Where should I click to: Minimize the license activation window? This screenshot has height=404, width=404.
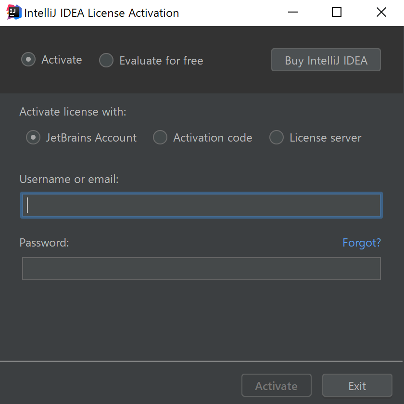click(x=292, y=13)
